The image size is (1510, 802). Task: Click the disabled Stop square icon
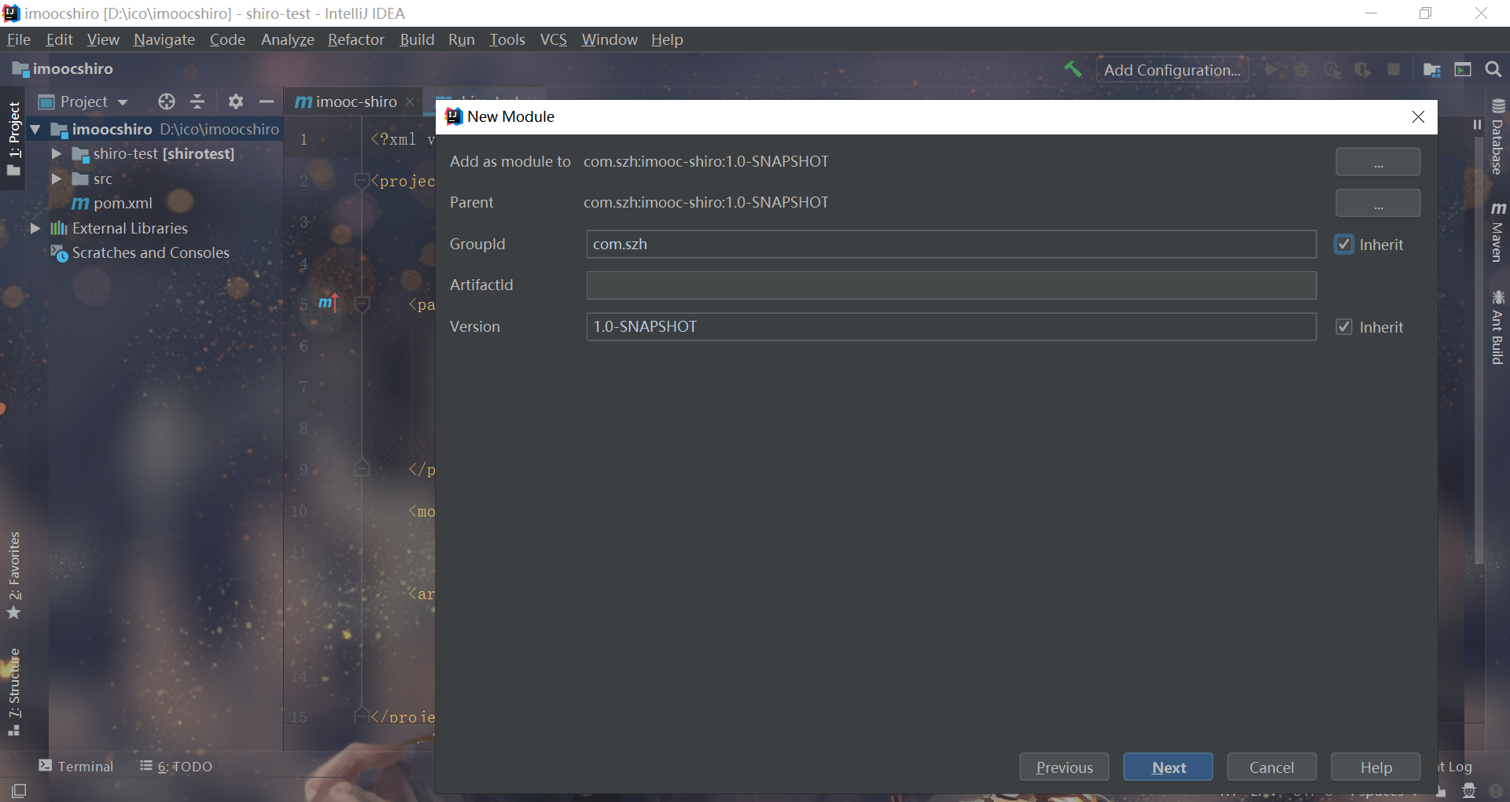pyautogui.click(x=1394, y=70)
